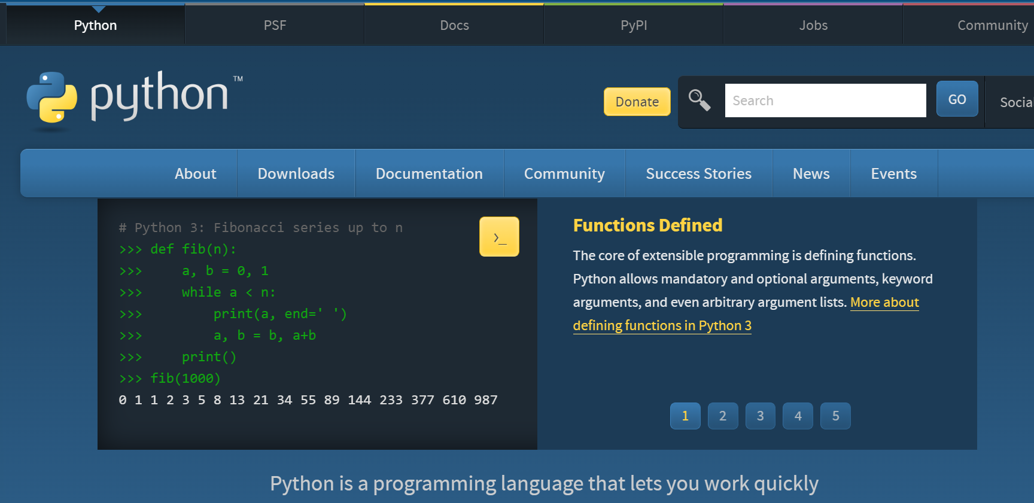Follow the defining functions in Python 3 link

pyautogui.click(x=662, y=325)
